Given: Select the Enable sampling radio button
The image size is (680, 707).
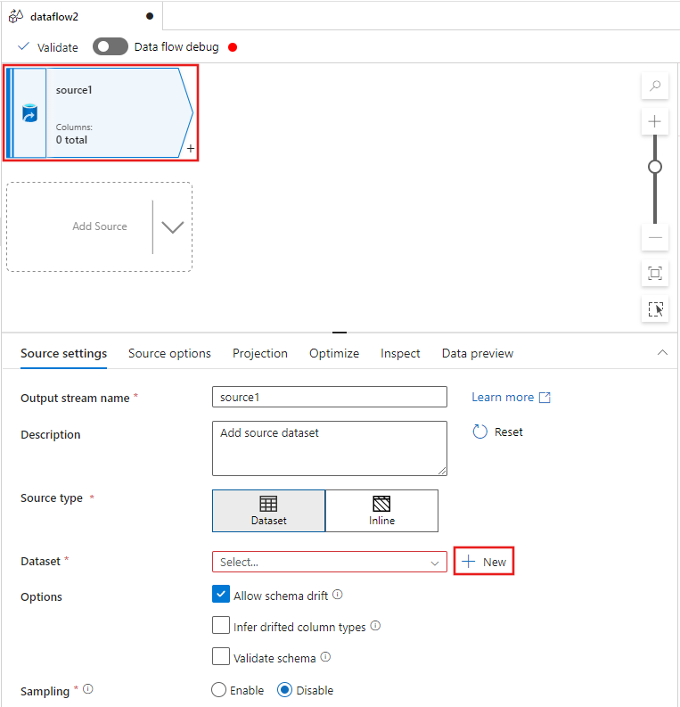Looking at the screenshot, I should 218,690.
